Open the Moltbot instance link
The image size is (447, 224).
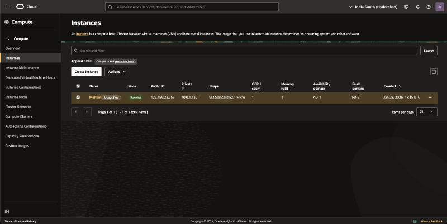(94, 97)
